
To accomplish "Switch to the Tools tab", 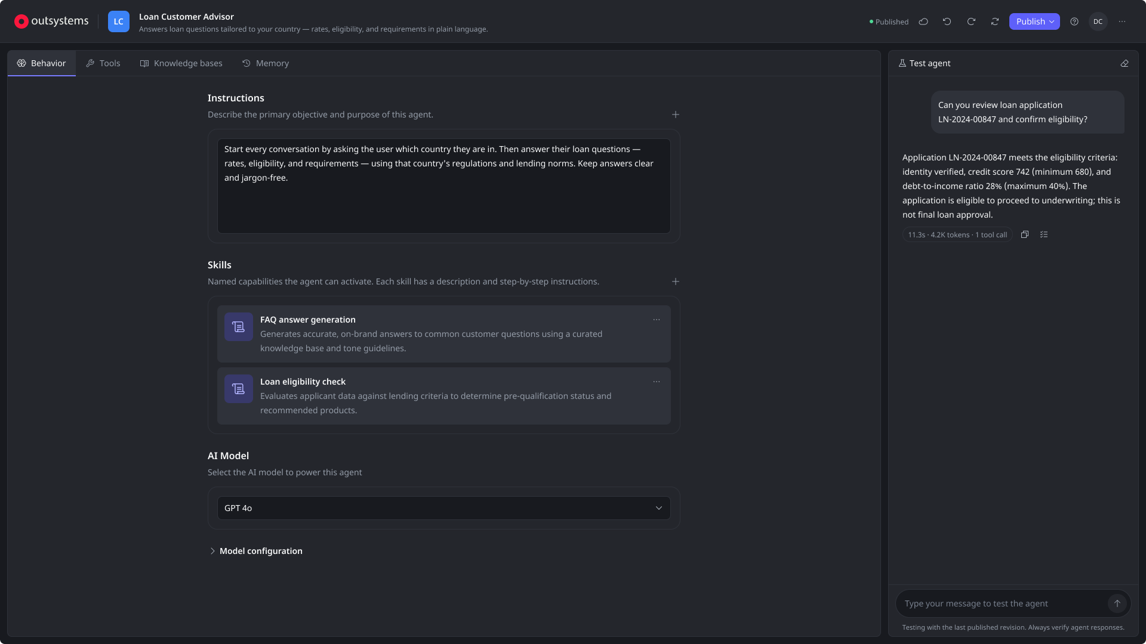I will click(x=103, y=63).
